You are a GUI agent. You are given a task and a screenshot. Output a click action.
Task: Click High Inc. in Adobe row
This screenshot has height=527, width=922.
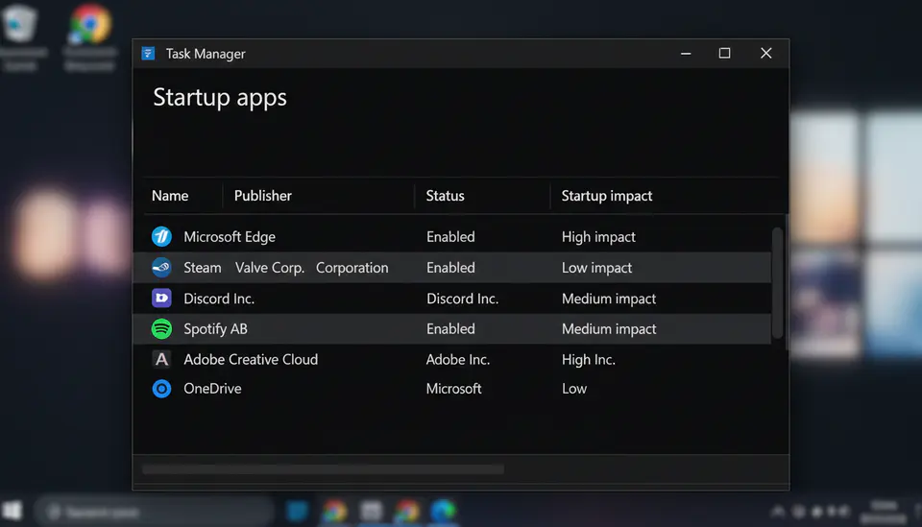pos(588,359)
